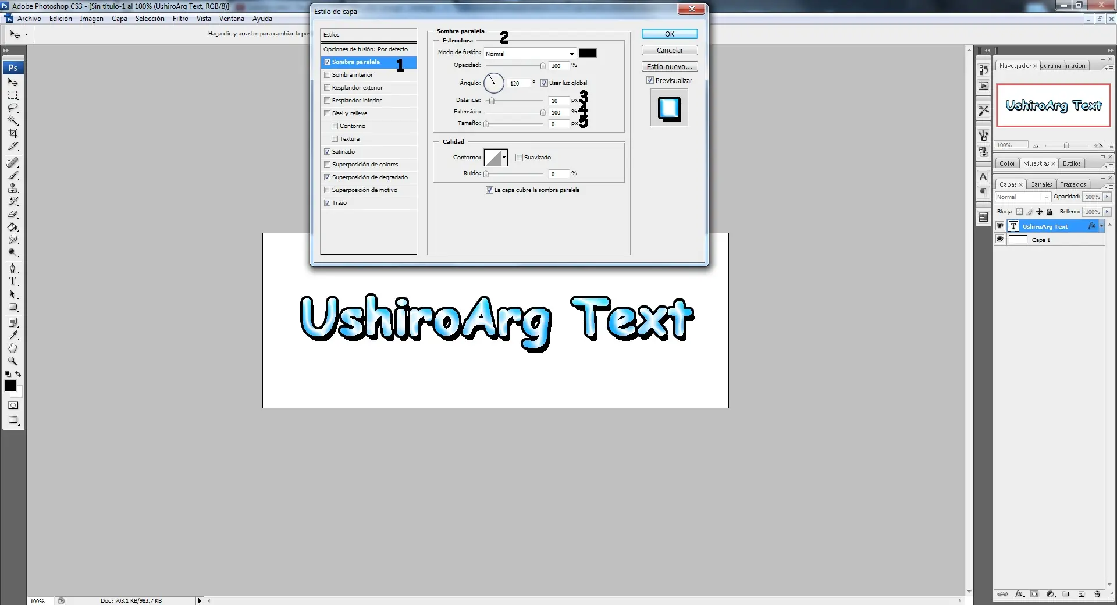Viewport: 1117px width, 605px height.
Task: Toggle the Previsualizar checkbox
Action: tap(650, 80)
